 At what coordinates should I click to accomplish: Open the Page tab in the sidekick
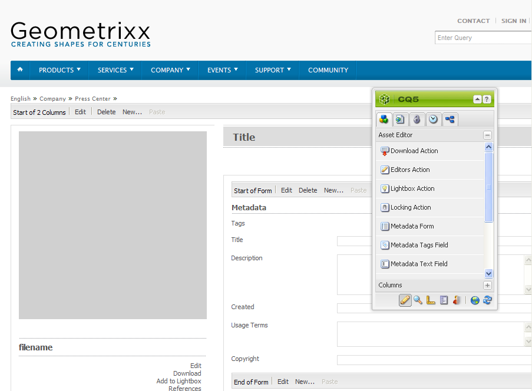tap(401, 120)
